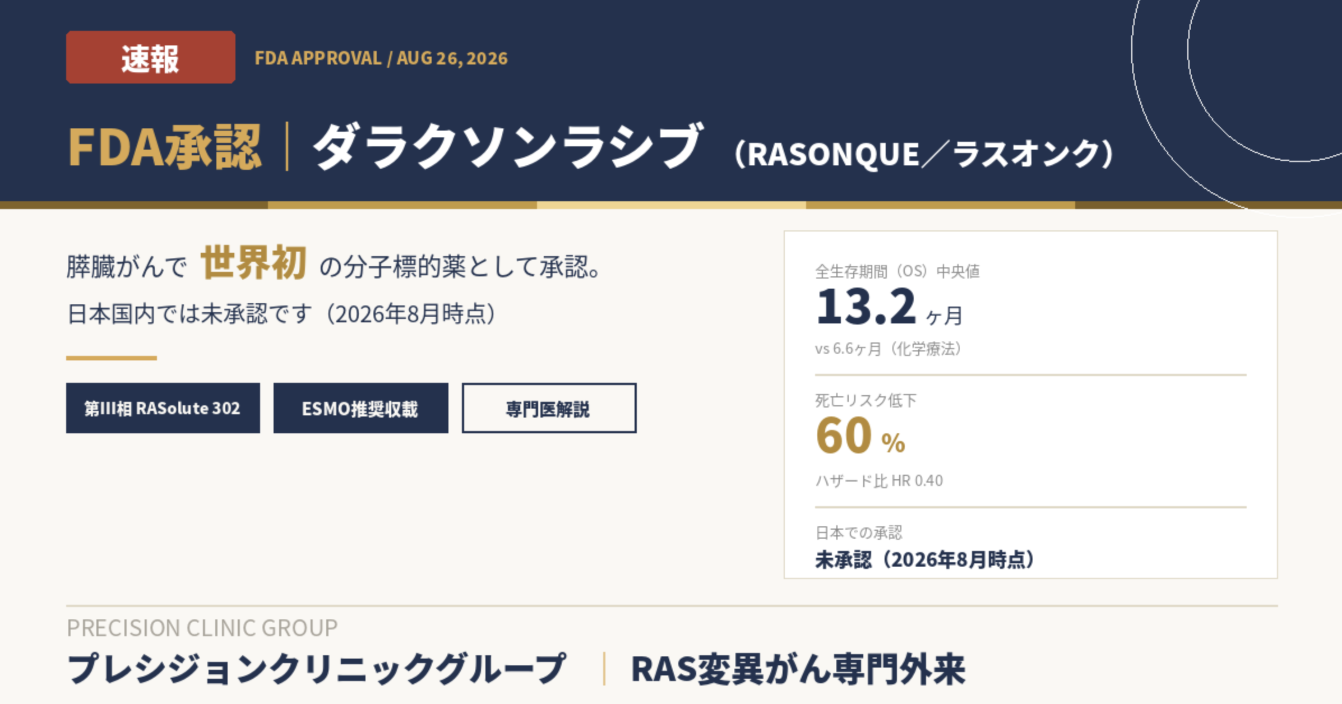Click the 日本での承認 label

click(859, 532)
